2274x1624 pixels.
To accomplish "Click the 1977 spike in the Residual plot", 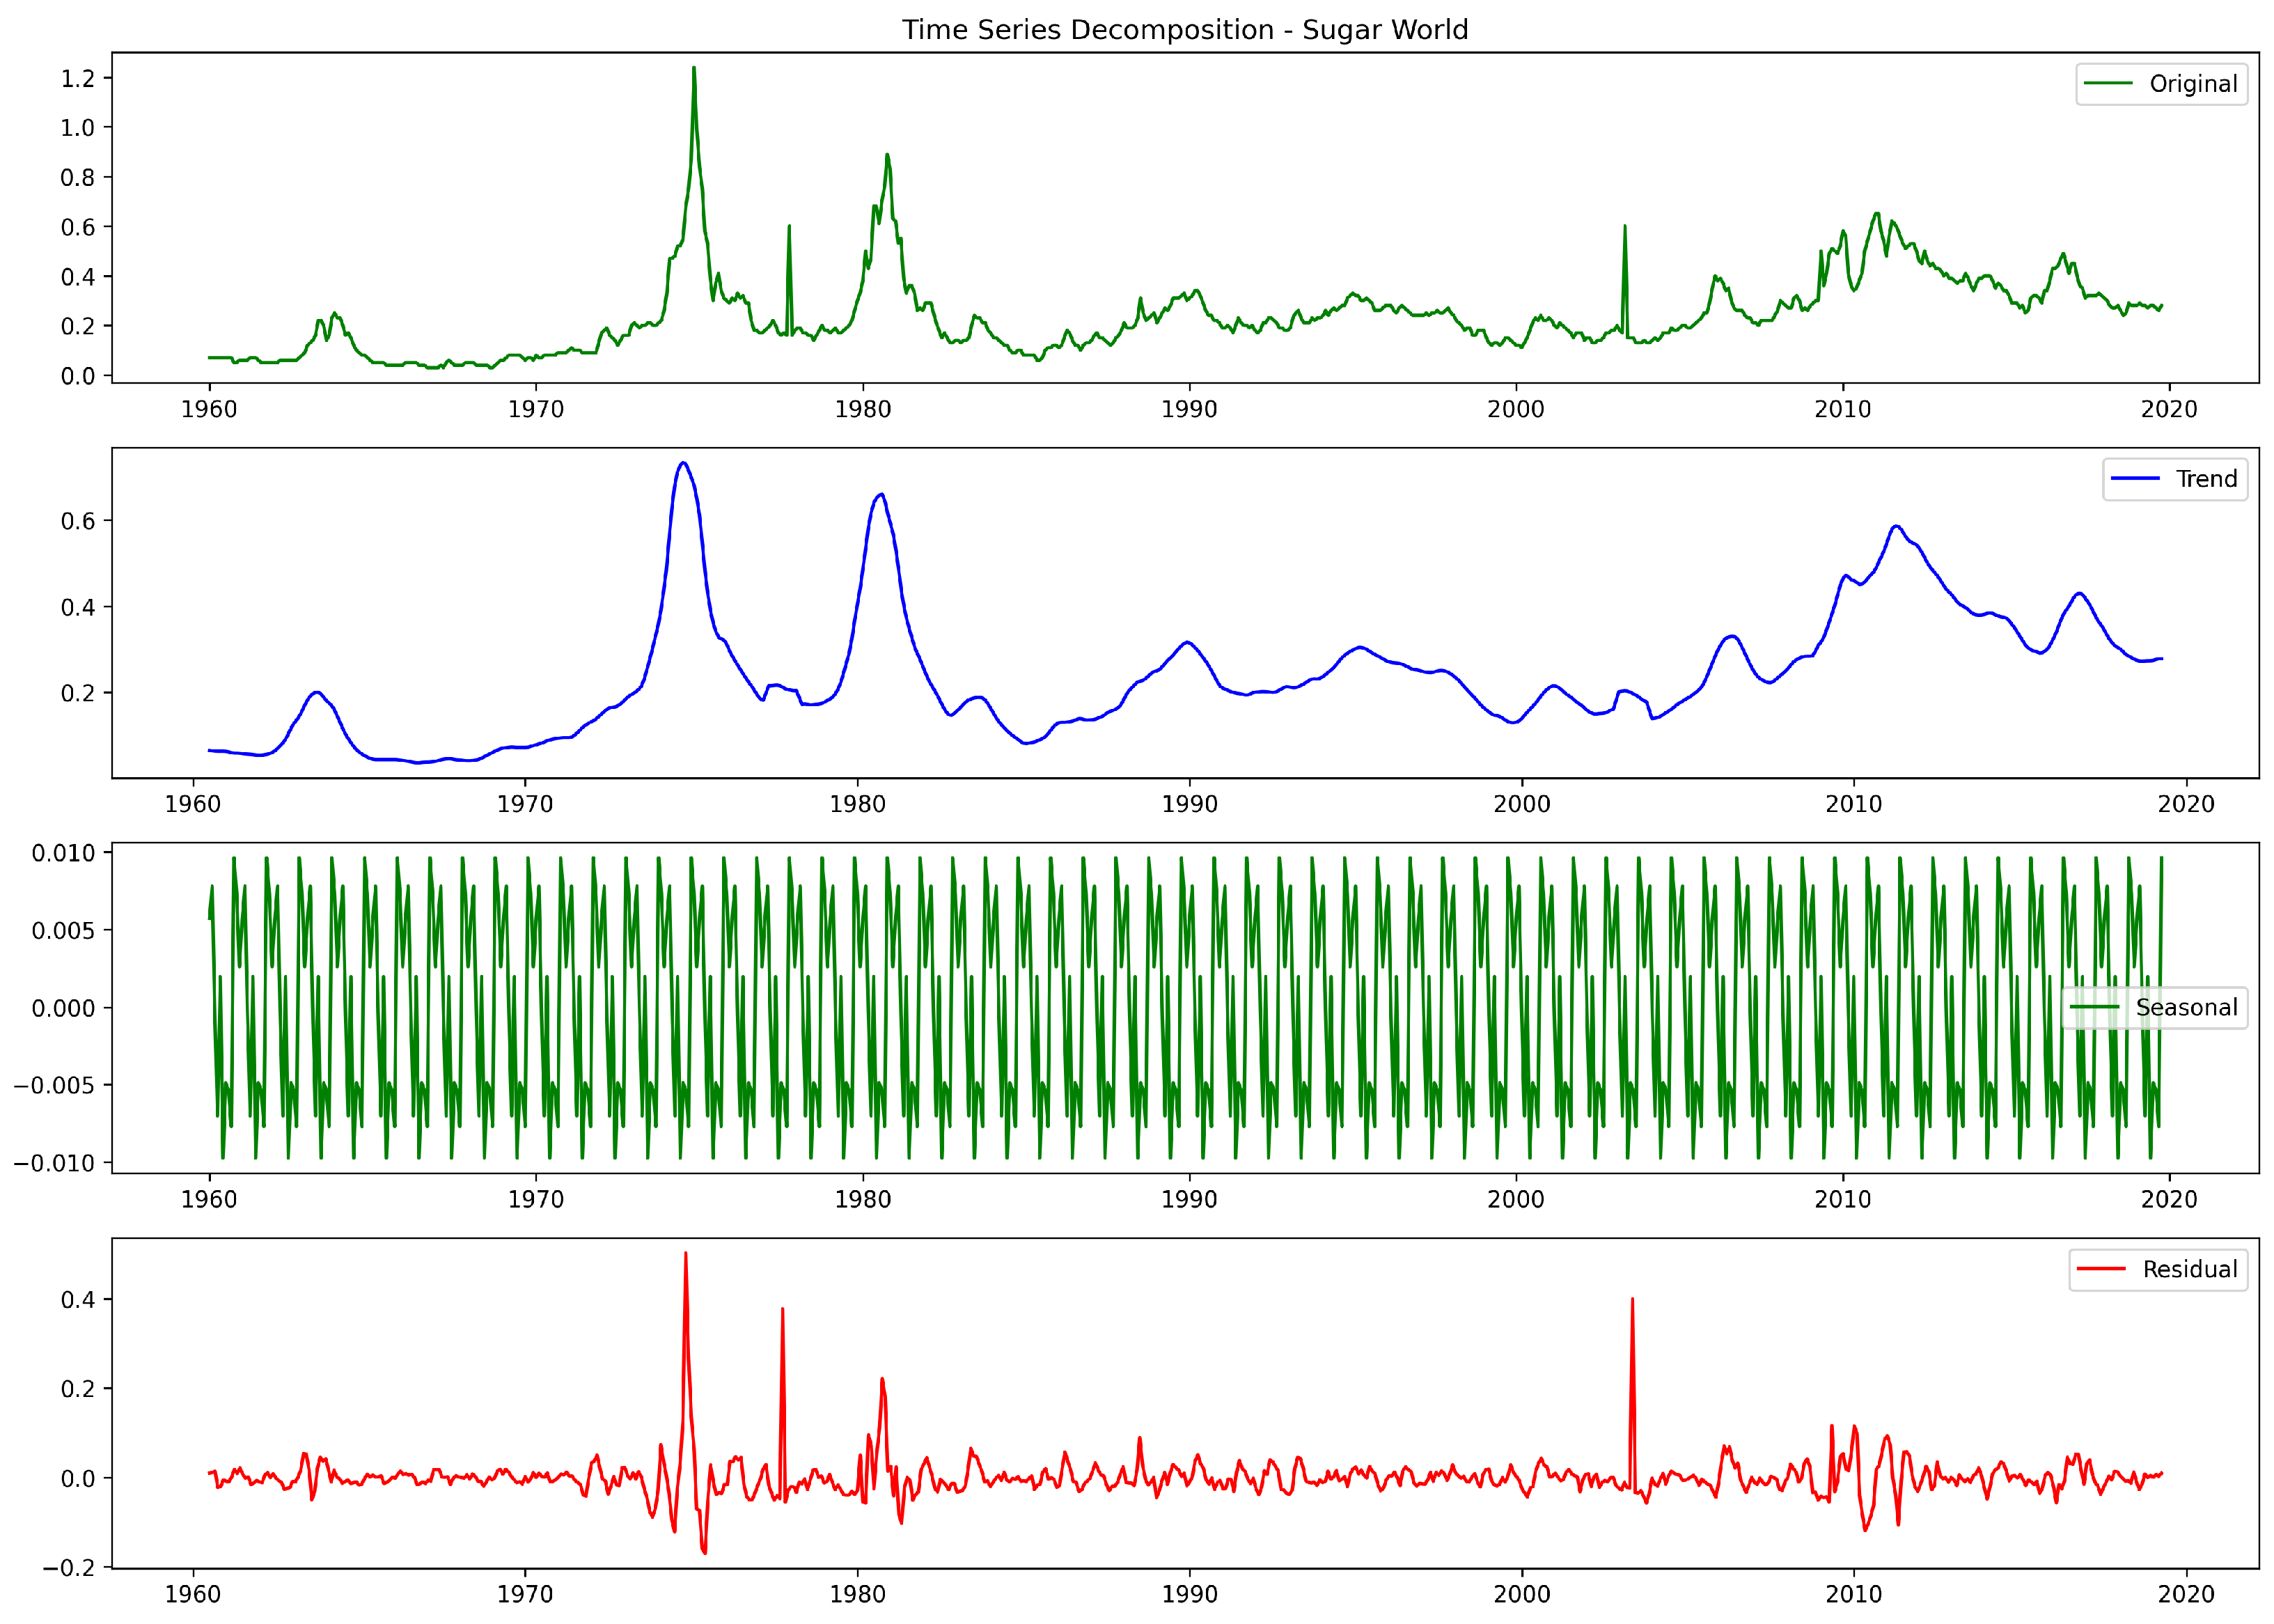I will pyautogui.click(x=782, y=1310).
